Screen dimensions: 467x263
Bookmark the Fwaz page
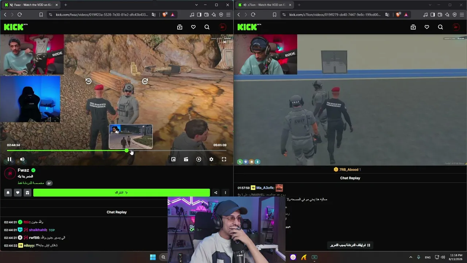[41, 15]
